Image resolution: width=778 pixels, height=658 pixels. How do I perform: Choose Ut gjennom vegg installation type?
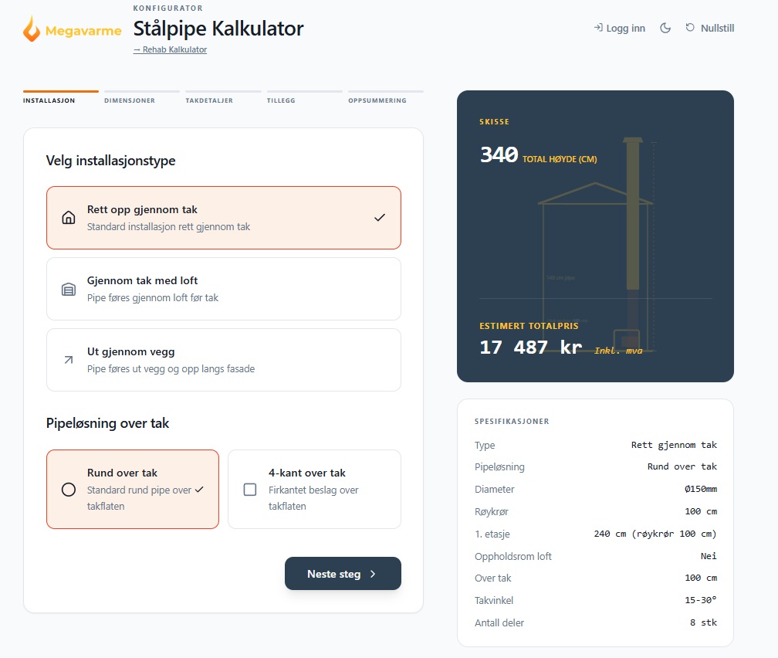pos(224,360)
